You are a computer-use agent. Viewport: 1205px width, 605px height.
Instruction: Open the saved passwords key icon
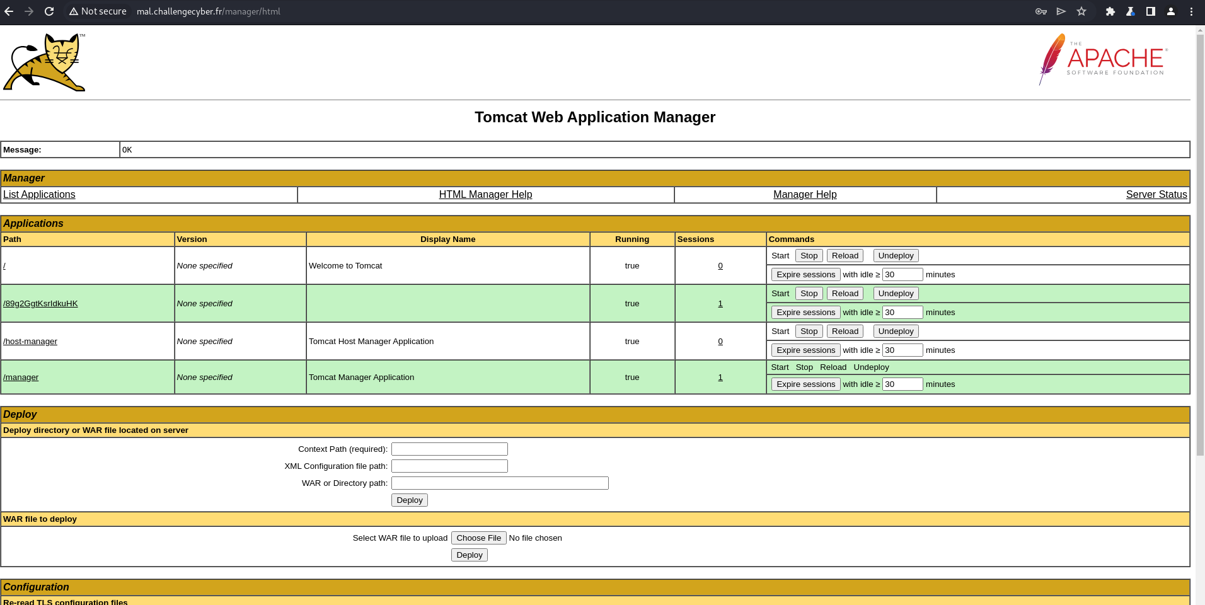(x=1041, y=11)
